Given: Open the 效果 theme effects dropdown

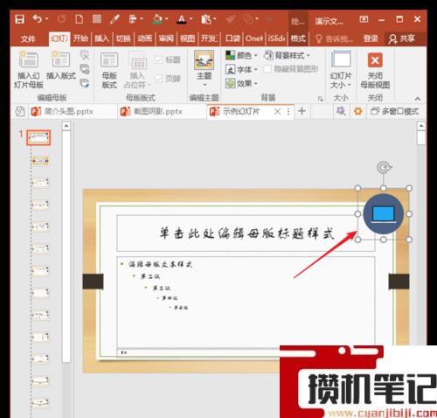Looking at the screenshot, I should click(x=241, y=84).
